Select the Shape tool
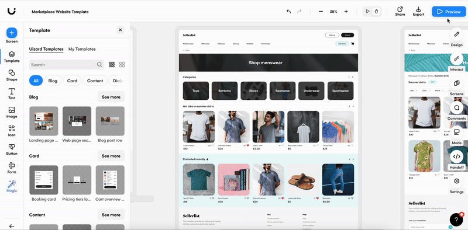 [12, 75]
